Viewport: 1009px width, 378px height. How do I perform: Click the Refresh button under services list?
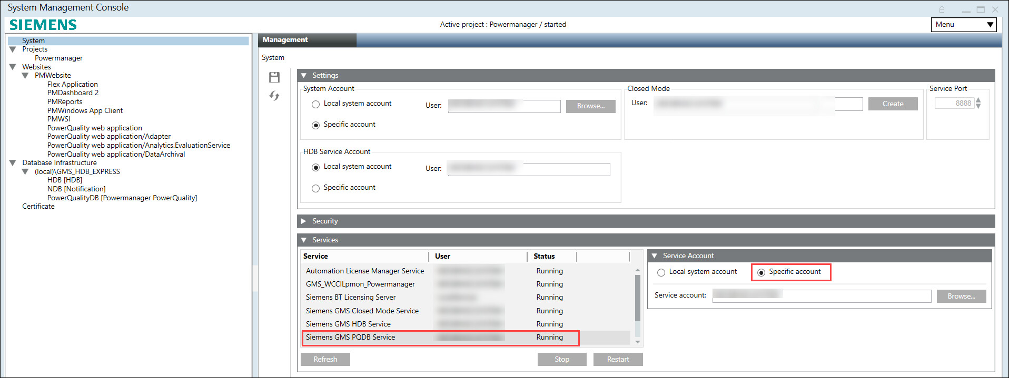point(325,359)
